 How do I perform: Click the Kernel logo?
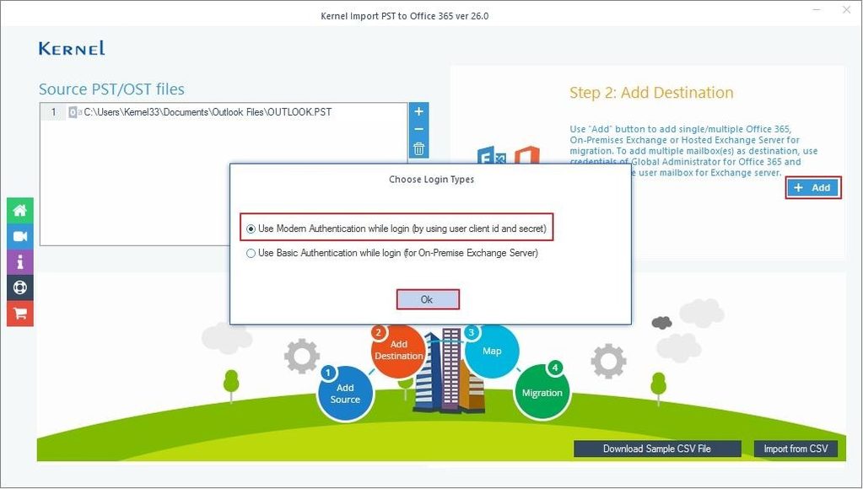click(x=72, y=48)
